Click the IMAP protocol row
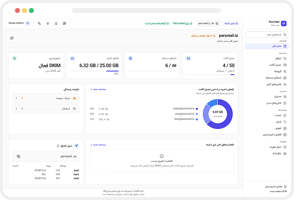 point(46,171)
